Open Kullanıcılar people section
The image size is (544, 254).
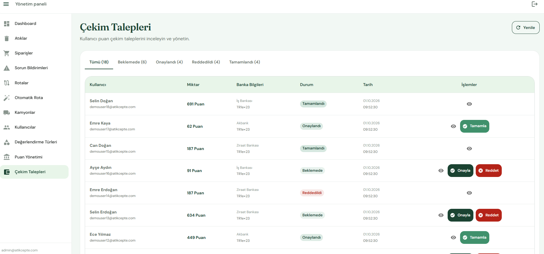click(x=34, y=127)
